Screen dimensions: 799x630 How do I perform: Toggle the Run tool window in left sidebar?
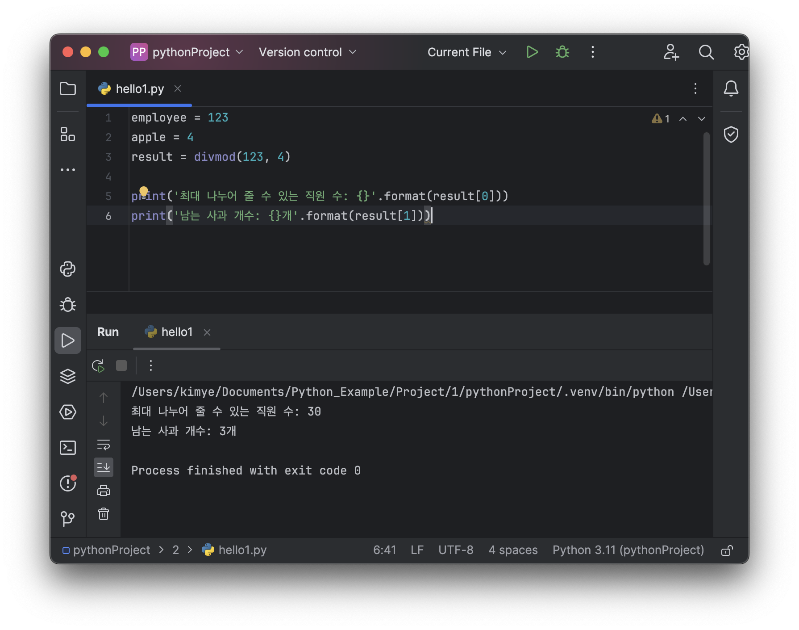68,340
